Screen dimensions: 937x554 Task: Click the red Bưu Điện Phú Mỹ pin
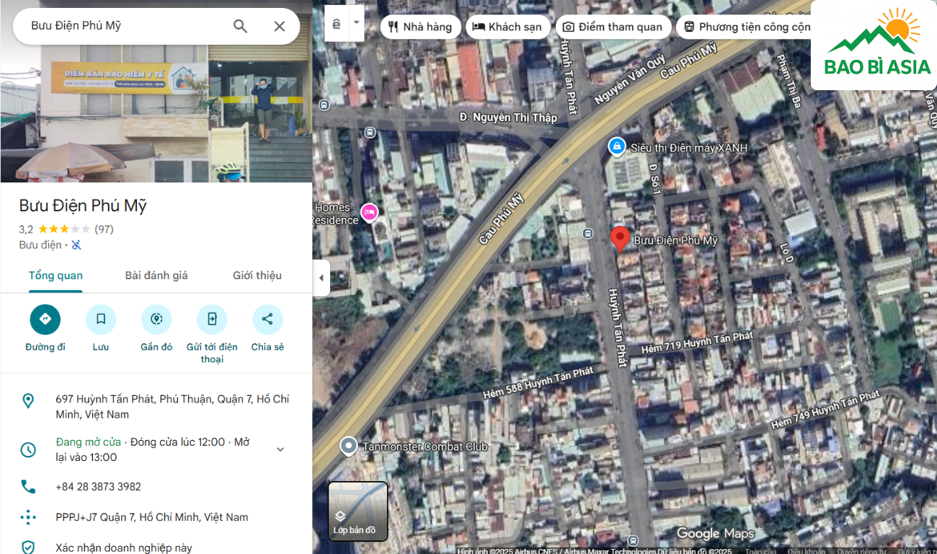pos(619,239)
